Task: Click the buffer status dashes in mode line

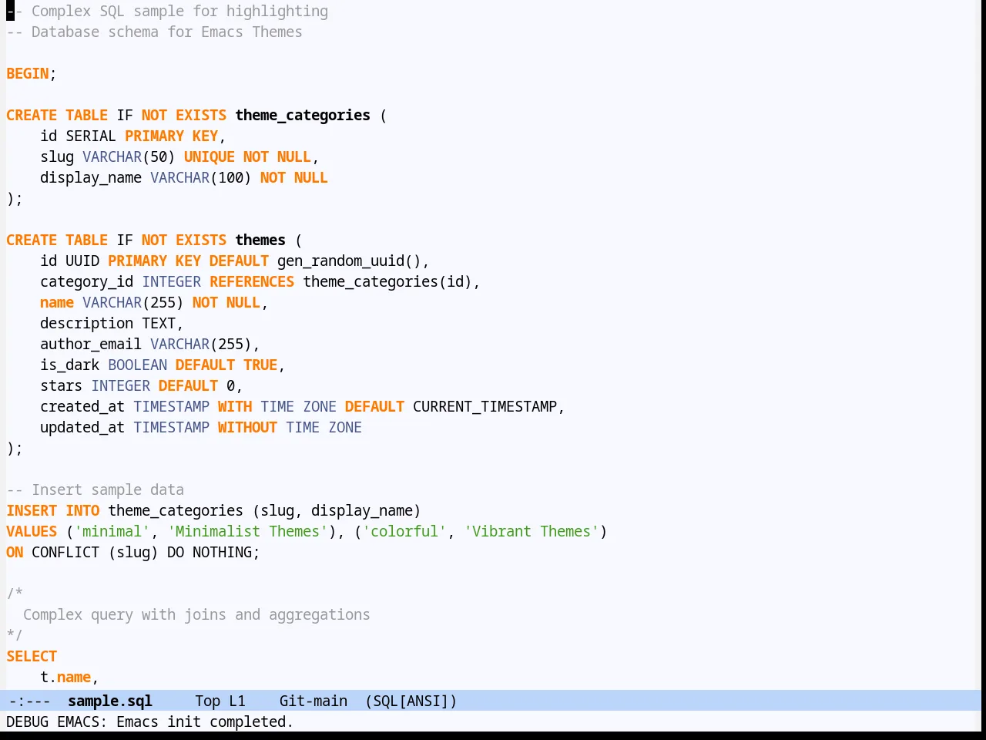Action: tap(29, 701)
